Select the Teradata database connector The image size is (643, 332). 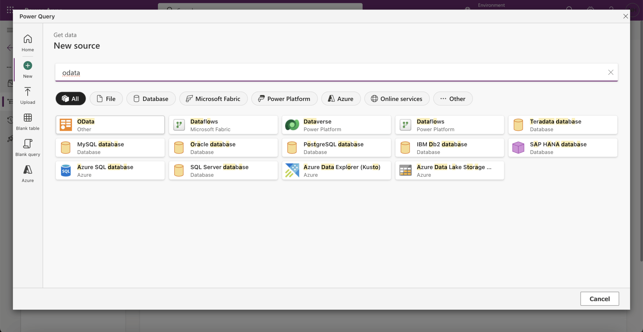point(563,125)
